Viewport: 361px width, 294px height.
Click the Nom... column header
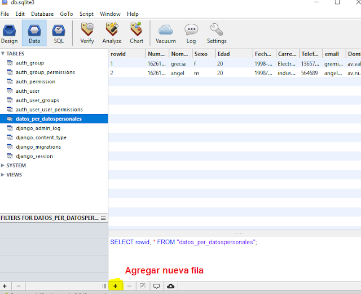pyautogui.click(x=180, y=54)
